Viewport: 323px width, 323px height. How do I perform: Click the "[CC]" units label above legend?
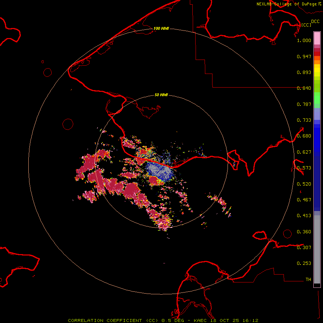[306, 25]
